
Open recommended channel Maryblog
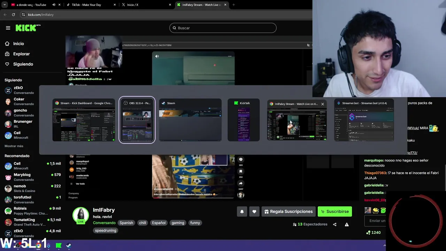[32, 177]
